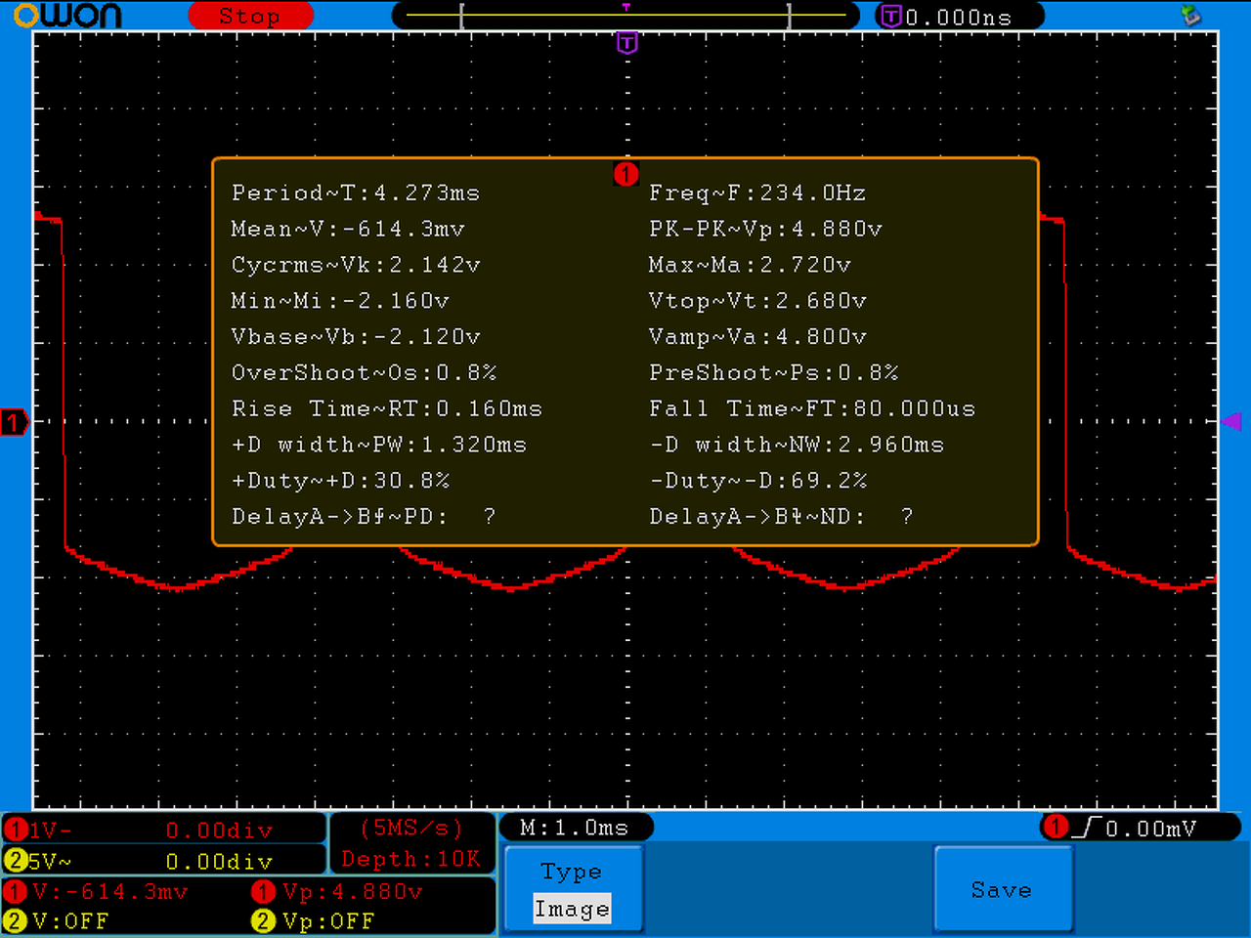This screenshot has width=1251, height=938.
Task: Click the purple trigger T marker above the grid
Action: pos(627,43)
